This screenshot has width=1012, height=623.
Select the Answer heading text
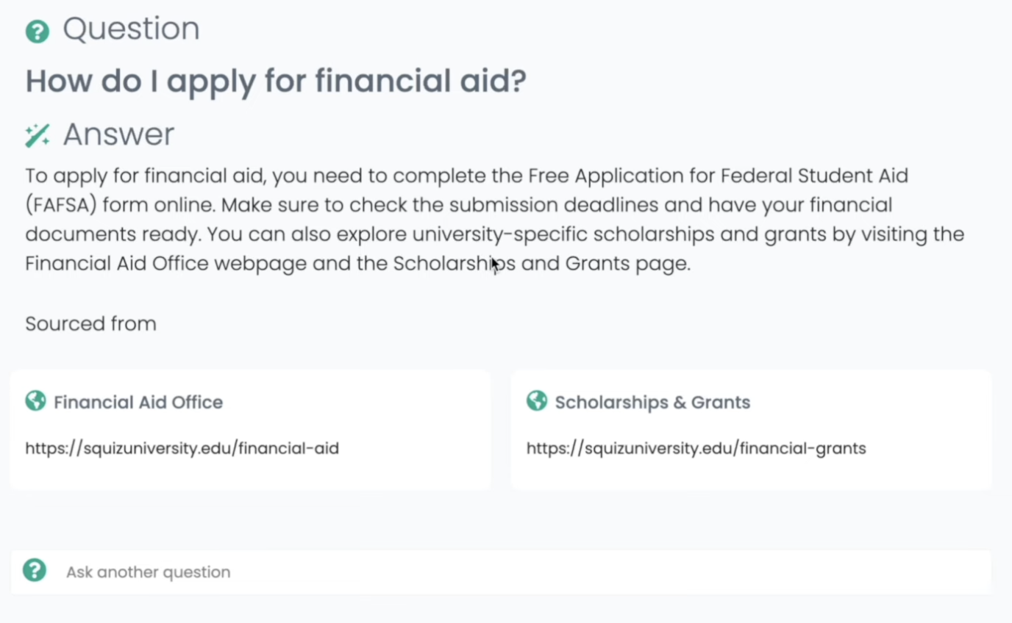coord(118,134)
